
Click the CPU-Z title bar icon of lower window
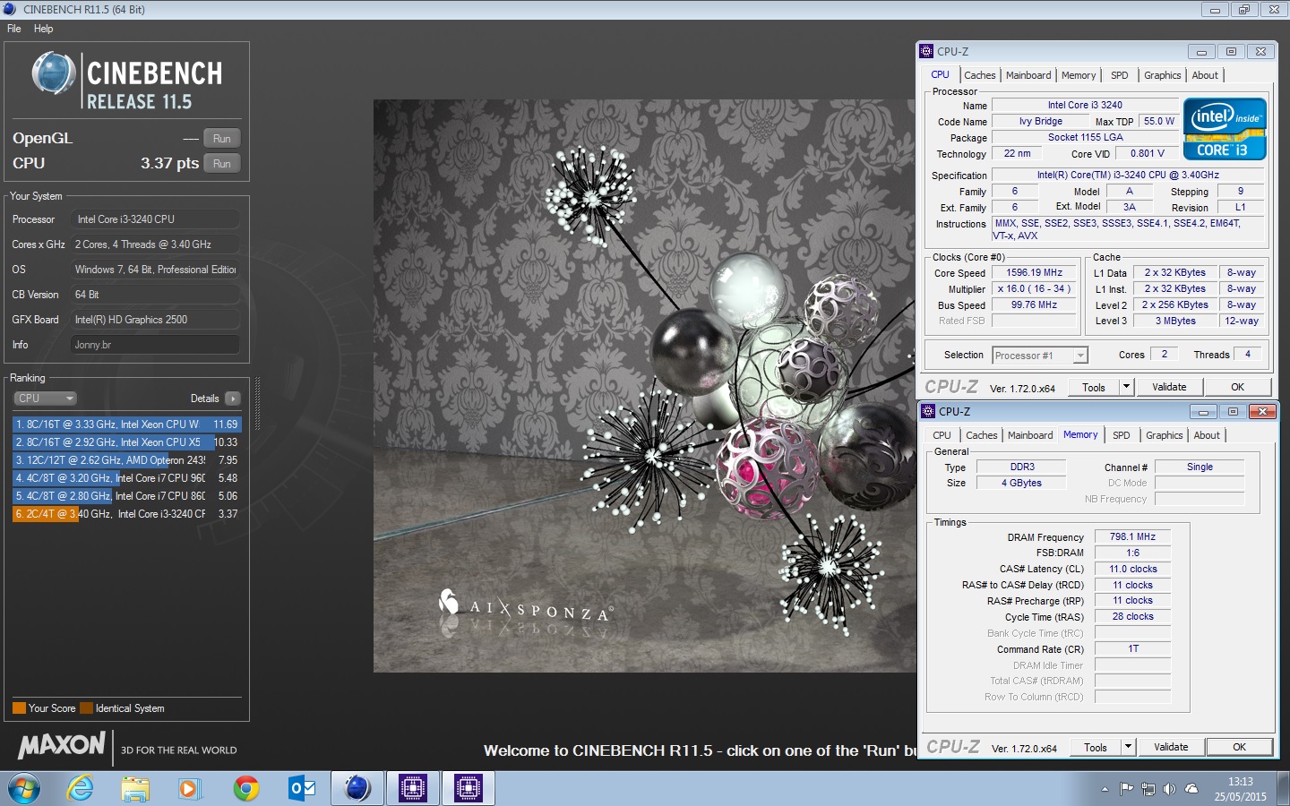[x=928, y=412]
